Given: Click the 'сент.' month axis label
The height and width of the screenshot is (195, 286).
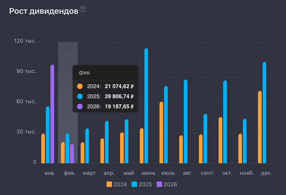Looking at the screenshot, I should (x=208, y=173).
